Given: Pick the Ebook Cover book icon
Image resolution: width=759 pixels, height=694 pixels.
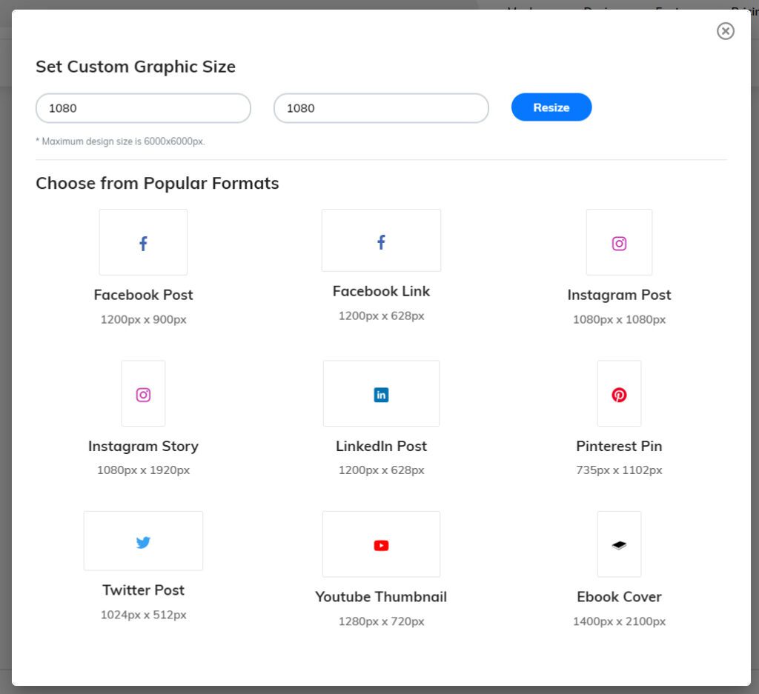Looking at the screenshot, I should pyautogui.click(x=619, y=545).
